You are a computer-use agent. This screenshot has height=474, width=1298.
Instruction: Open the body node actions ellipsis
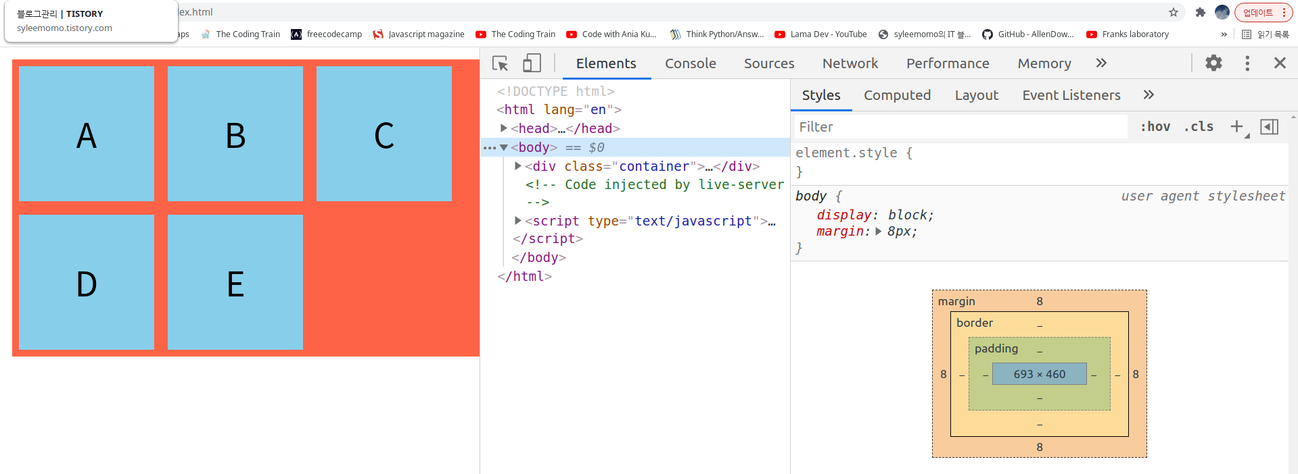(490, 148)
